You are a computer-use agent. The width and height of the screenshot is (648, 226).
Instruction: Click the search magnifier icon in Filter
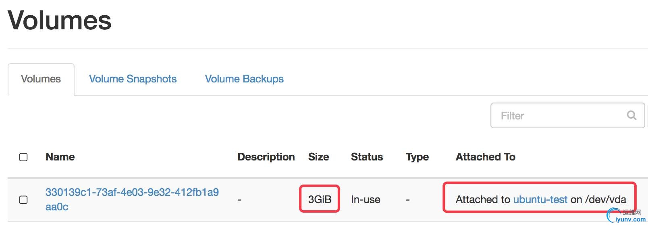(631, 115)
